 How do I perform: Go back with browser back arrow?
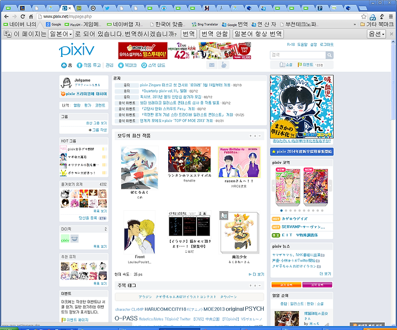tap(6, 17)
